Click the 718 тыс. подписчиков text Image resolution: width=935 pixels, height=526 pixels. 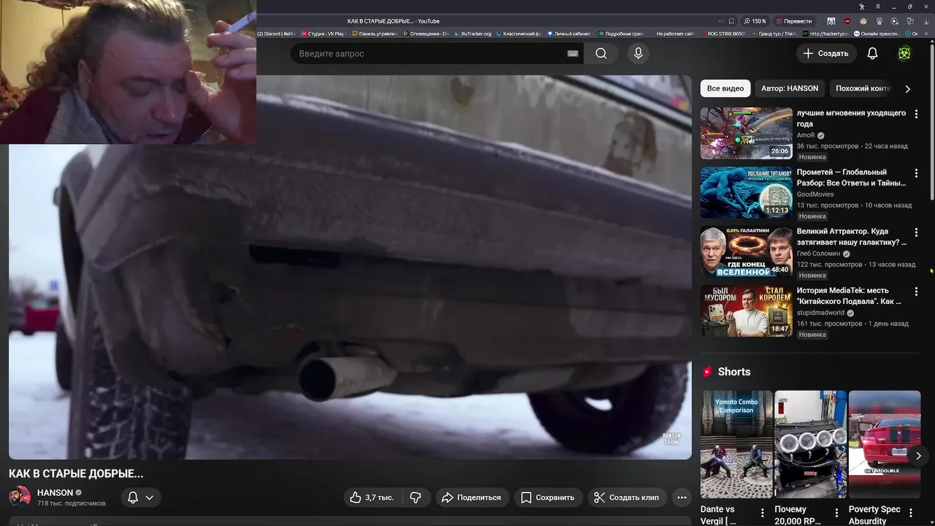click(x=72, y=503)
